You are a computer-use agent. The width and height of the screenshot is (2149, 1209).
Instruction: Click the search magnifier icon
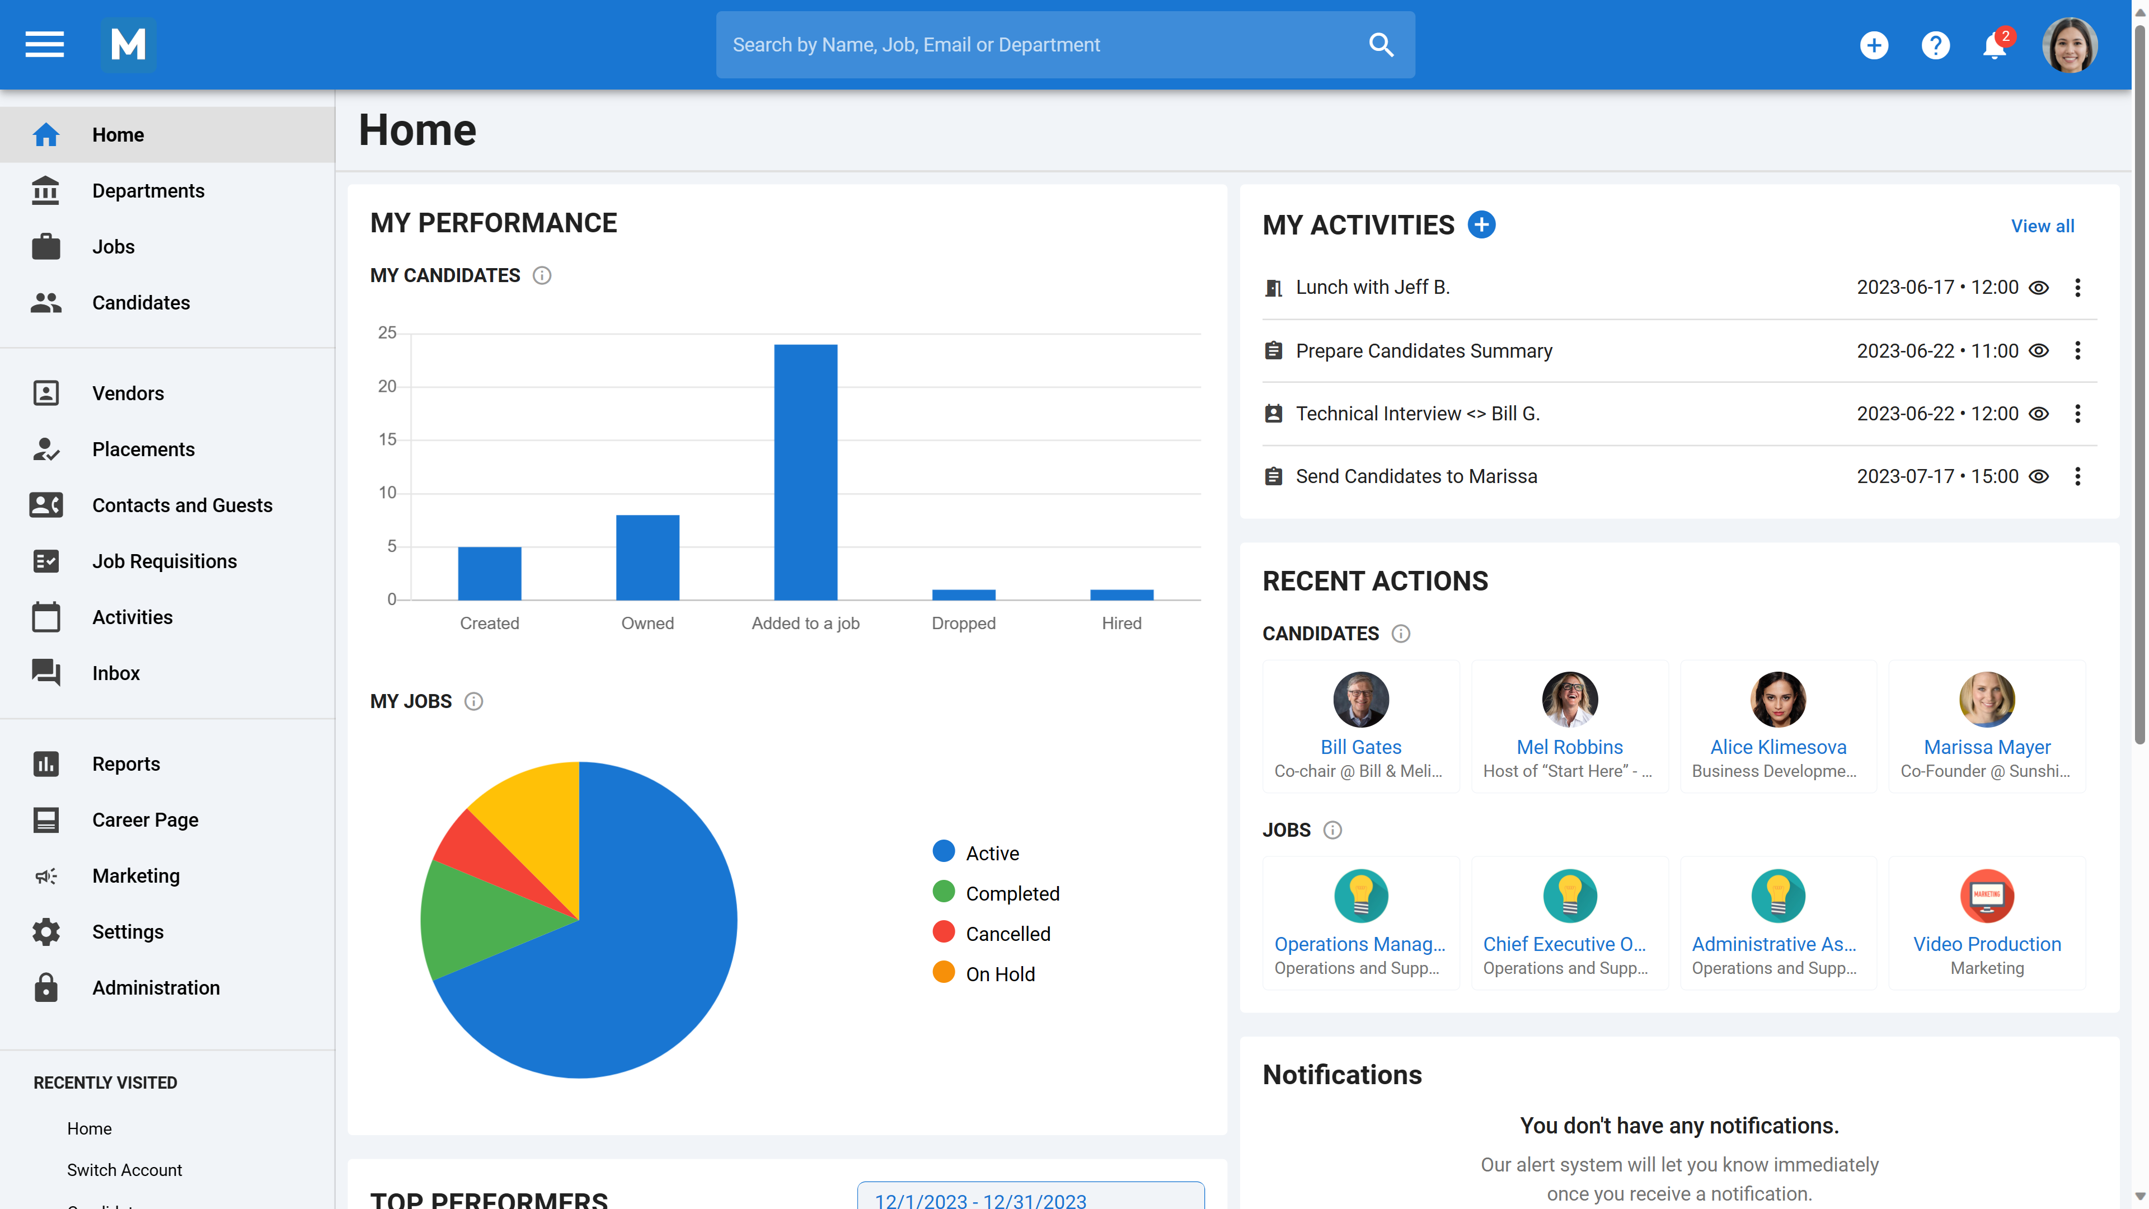1381,44
